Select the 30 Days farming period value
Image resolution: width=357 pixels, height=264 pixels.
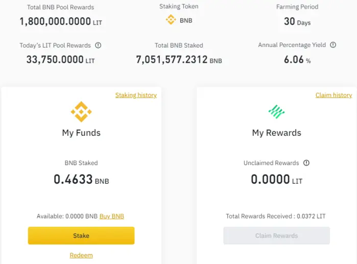tap(297, 21)
